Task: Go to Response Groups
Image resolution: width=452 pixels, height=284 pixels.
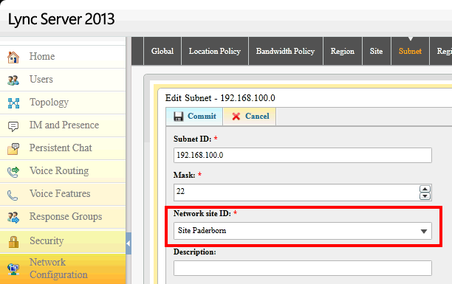Action: [63, 217]
